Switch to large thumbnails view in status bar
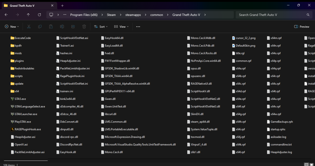The width and height of the screenshot is (315, 166). coord(312,164)
